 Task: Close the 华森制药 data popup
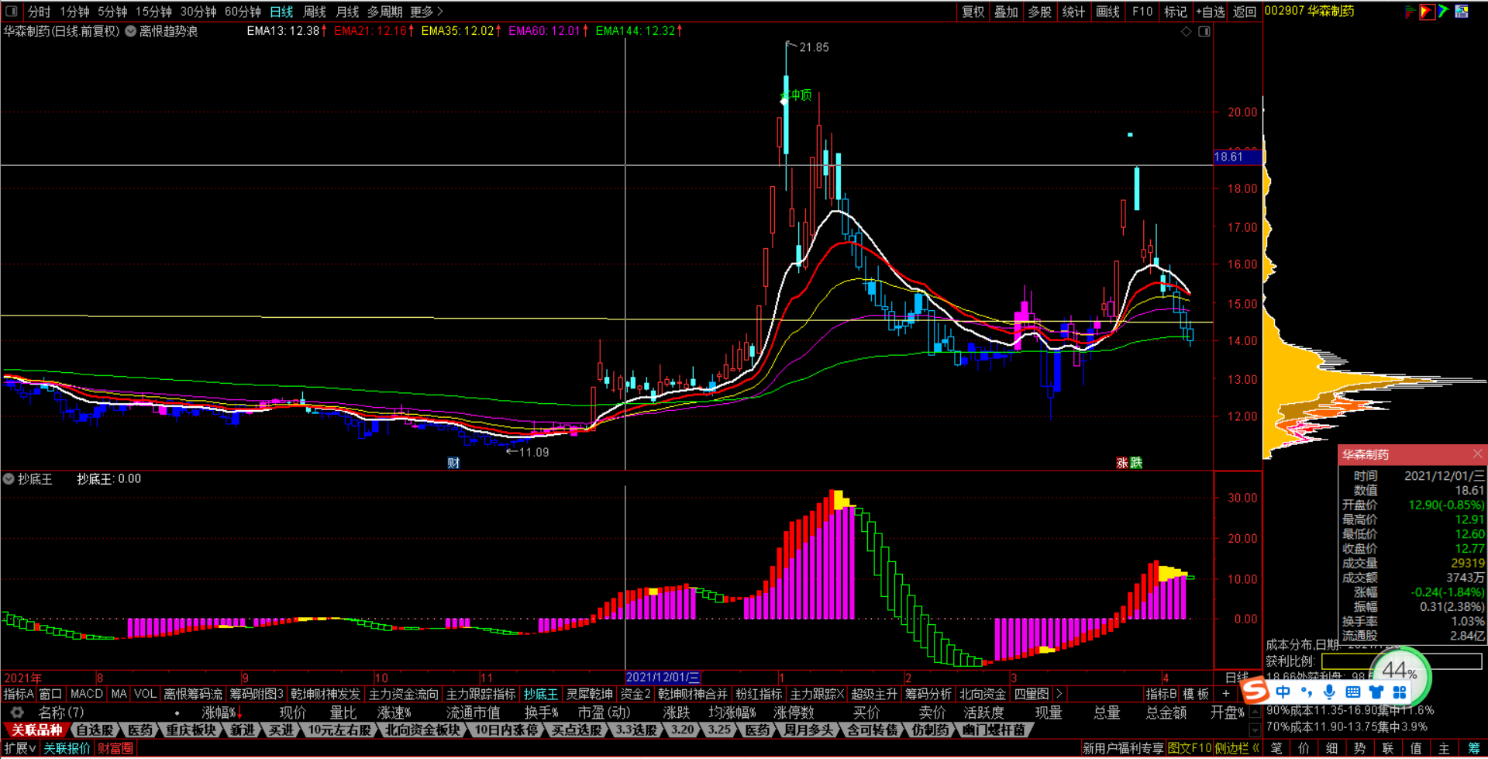(x=1477, y=454)
